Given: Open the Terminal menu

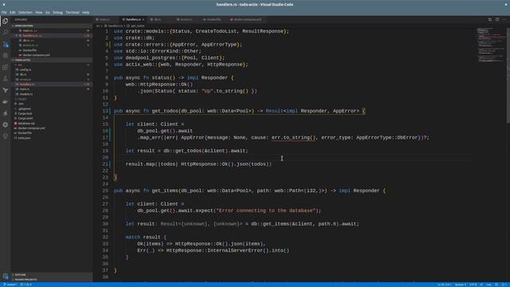Looking at the screenshot, I should (73, 13).
